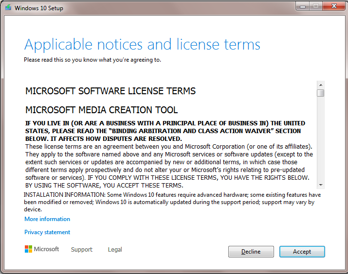Click the license scrollbar down arrow
The height and width of the screenshot is (274, 348).
click(x=320, y=185)
